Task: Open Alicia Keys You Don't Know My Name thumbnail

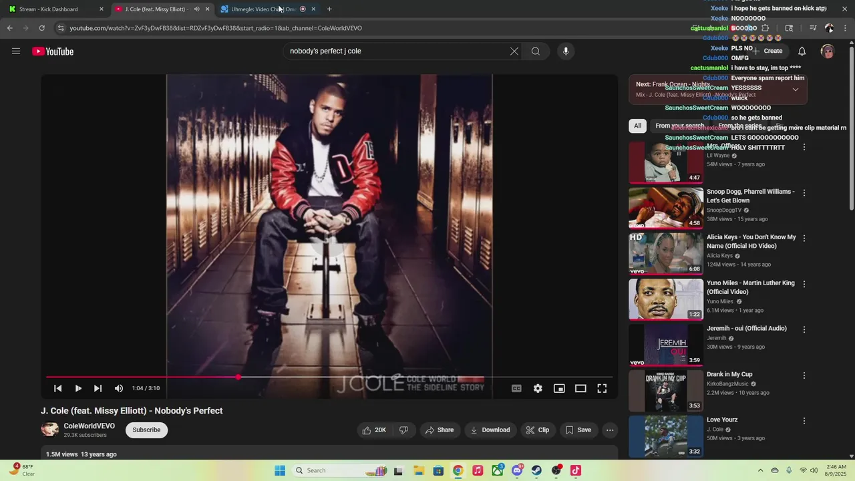Action: pos(666,253)
